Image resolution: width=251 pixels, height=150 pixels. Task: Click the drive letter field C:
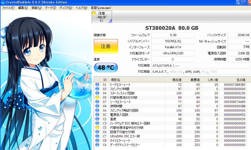(x=173, y=59)
